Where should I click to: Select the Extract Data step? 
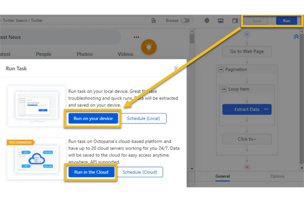[x=247, y=110]
